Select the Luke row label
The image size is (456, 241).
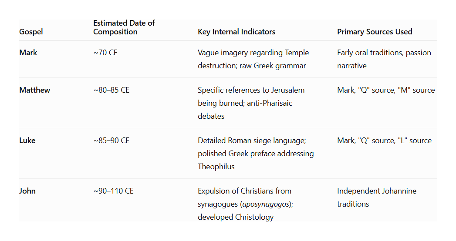point(27,141)
